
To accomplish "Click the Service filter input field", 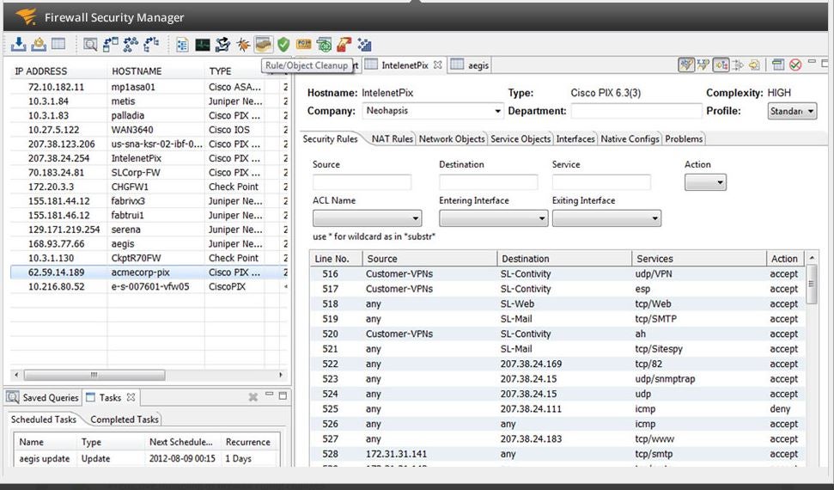I will point(601,182).
